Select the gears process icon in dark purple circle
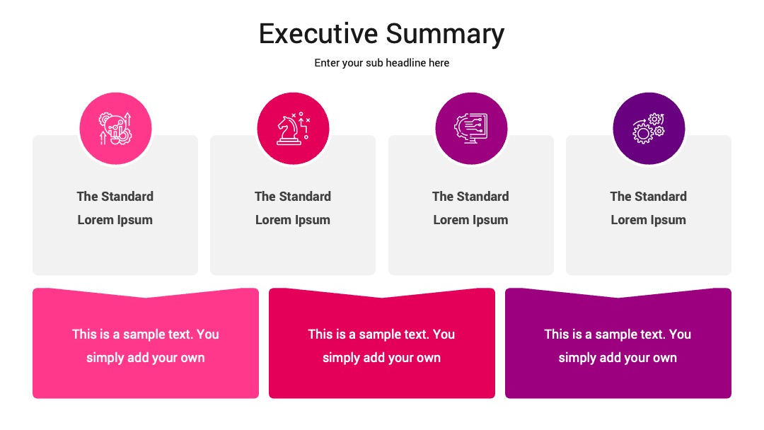 [649, 129]
